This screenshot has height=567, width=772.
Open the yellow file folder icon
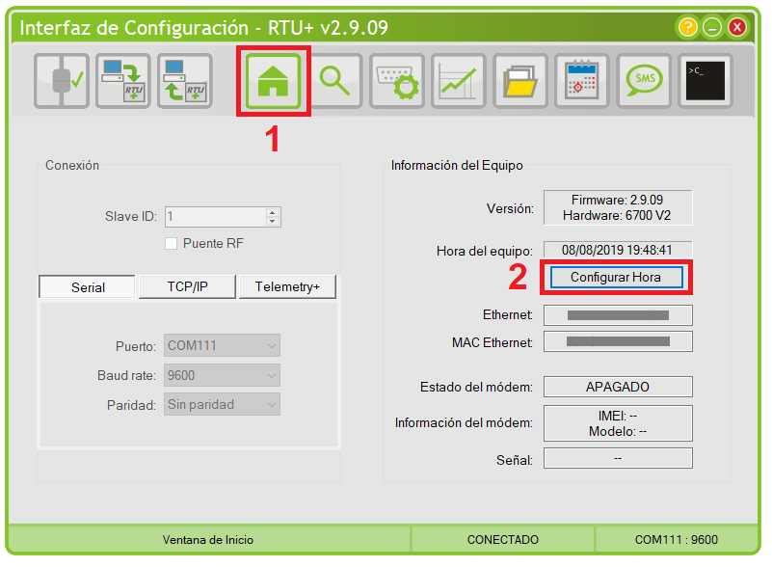(520, 81)
